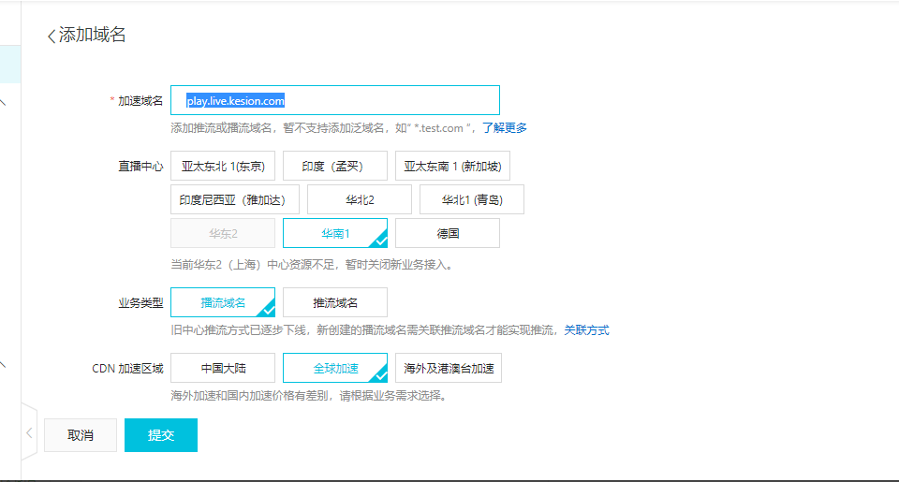Choose 德国 as live center

448,233
